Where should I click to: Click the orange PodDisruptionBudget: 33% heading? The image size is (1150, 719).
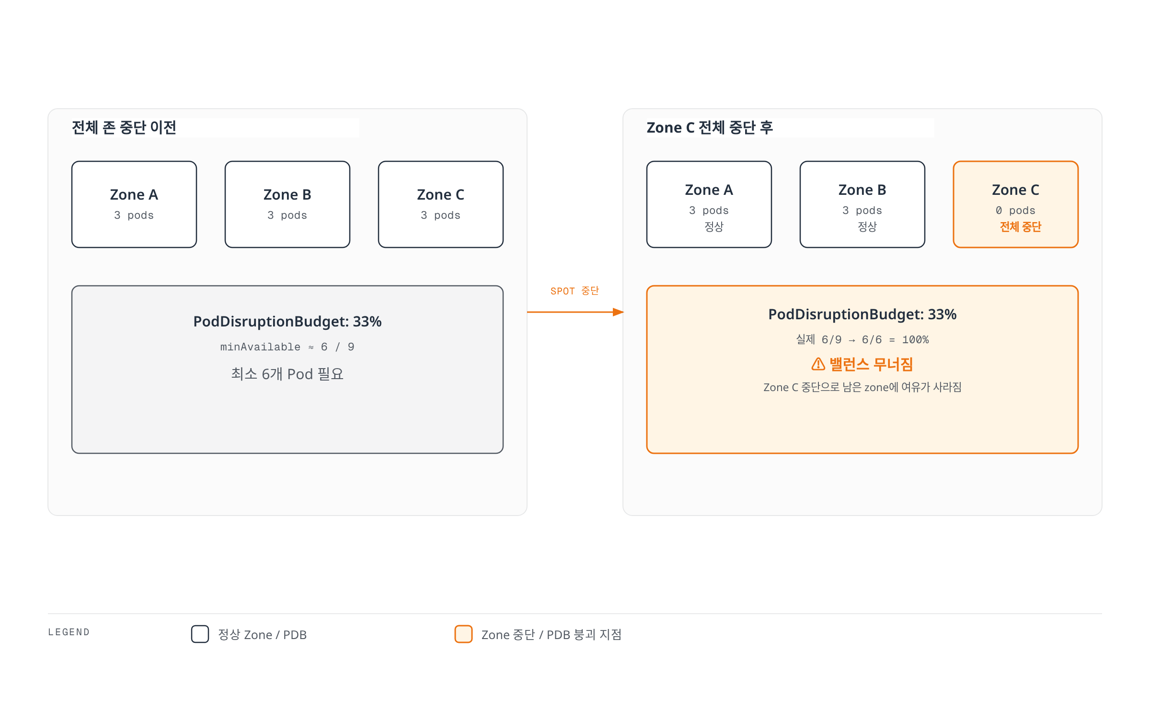[862, 315]
